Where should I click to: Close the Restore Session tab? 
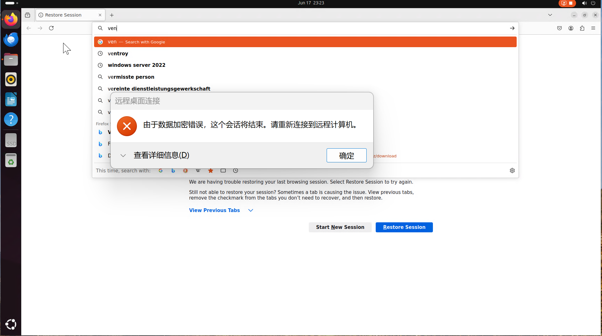click(x=100, y=15)
